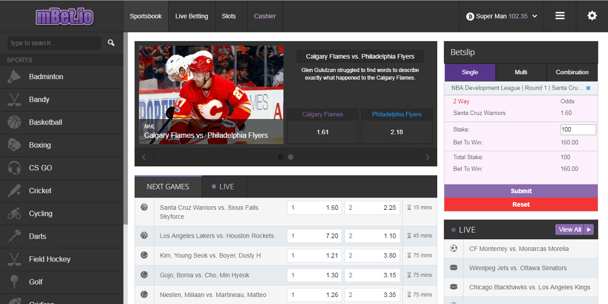Click the Badminton shuttlecock icon
608x304 pixels.
point(14,77)
